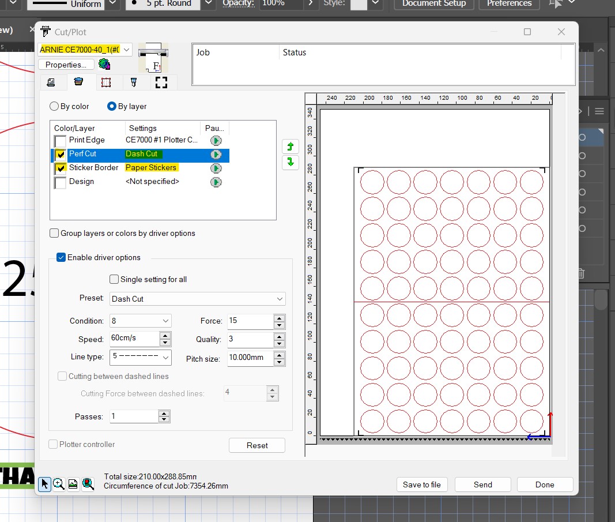
Task: Toggle Group layers or colors by driver options
Action: coord(54,233)
